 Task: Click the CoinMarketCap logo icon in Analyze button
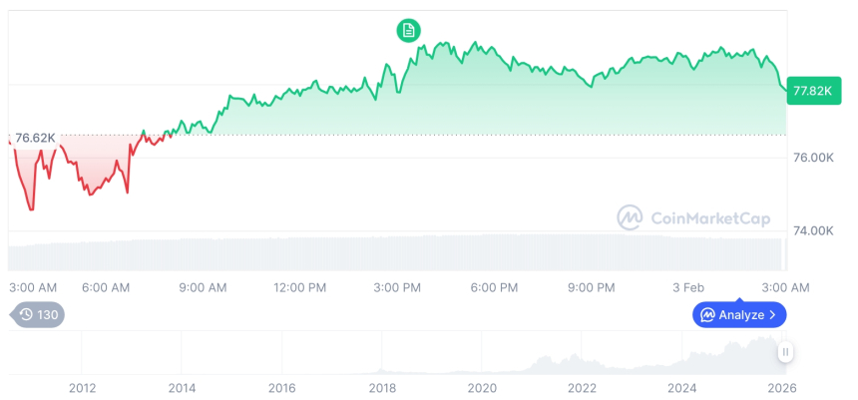tap(707, 315)
